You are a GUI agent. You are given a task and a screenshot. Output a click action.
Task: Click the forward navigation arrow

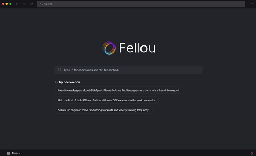[x=24, y=4]
